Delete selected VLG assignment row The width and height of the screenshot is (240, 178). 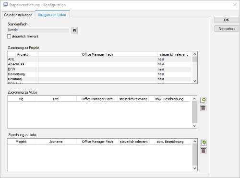click(x=203, y=108)
